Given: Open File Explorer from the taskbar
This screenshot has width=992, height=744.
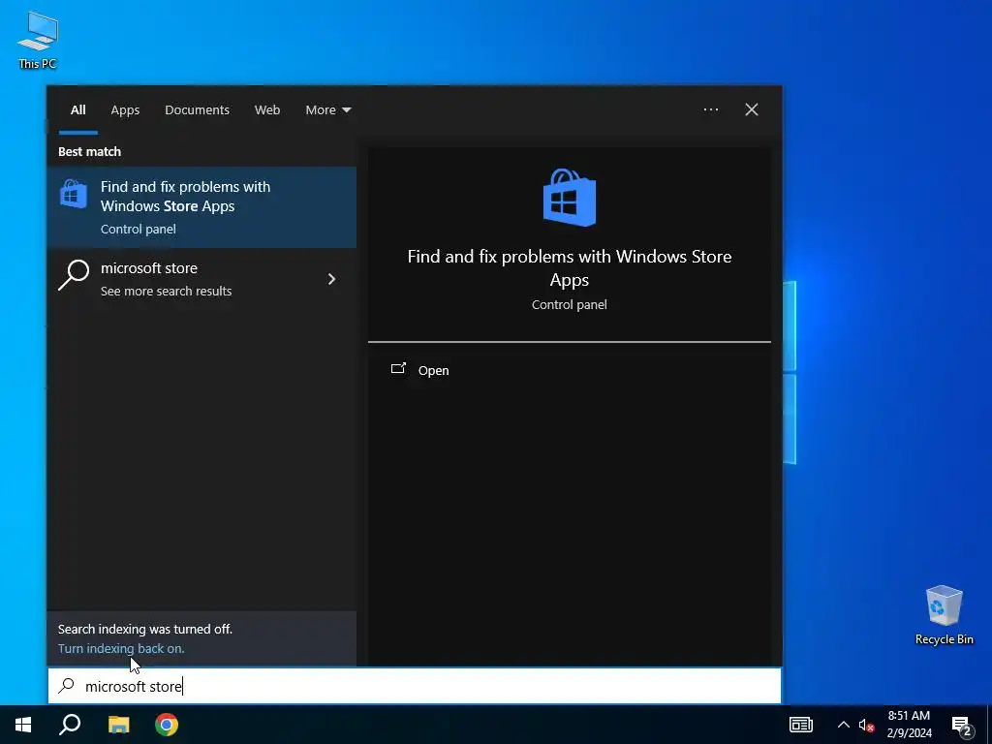Looking at the screenshot, I should pyautogui.click(x=118, y=725).
